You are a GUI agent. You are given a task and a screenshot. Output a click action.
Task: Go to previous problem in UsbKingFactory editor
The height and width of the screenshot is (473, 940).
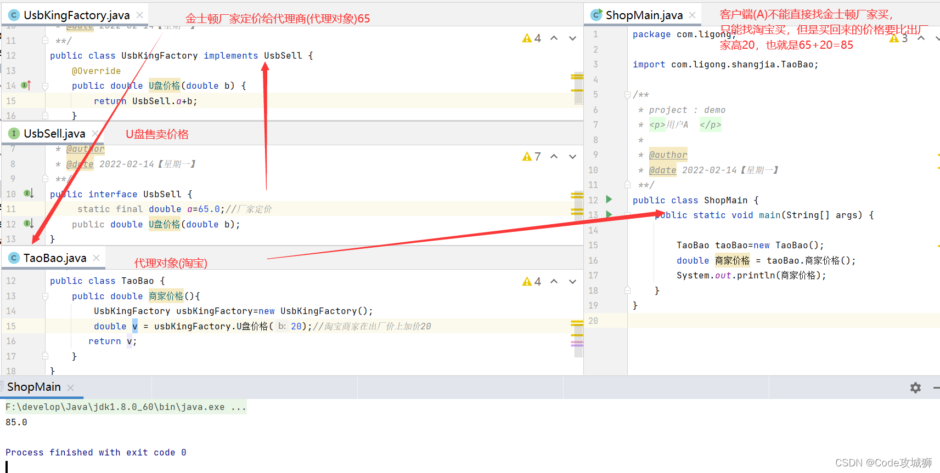554,38
